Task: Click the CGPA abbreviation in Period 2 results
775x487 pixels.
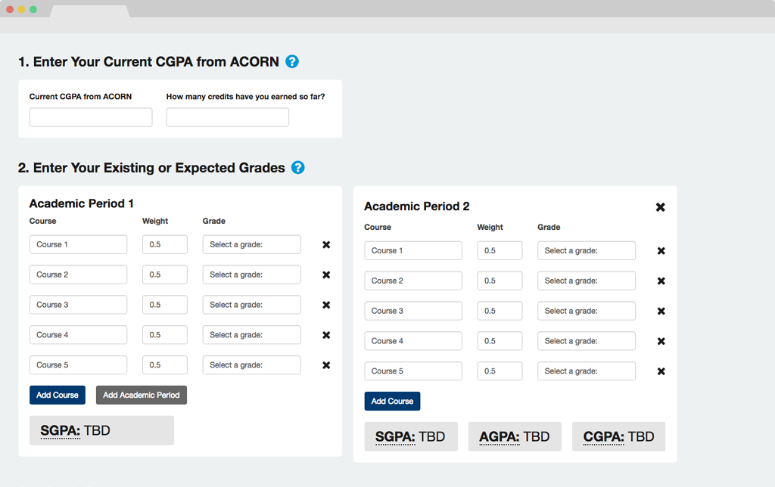Action: pyautogui.click(x=603, y=437)
